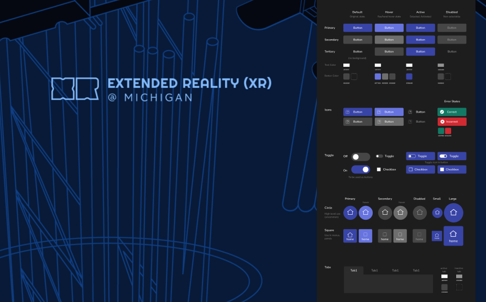Screen dimensions: 486x302
Task: Turn on the large Off toggle switch
Action: coord(361,157)
